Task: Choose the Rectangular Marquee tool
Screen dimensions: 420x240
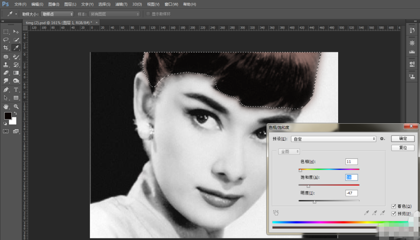Action: (x=6, y=31)
